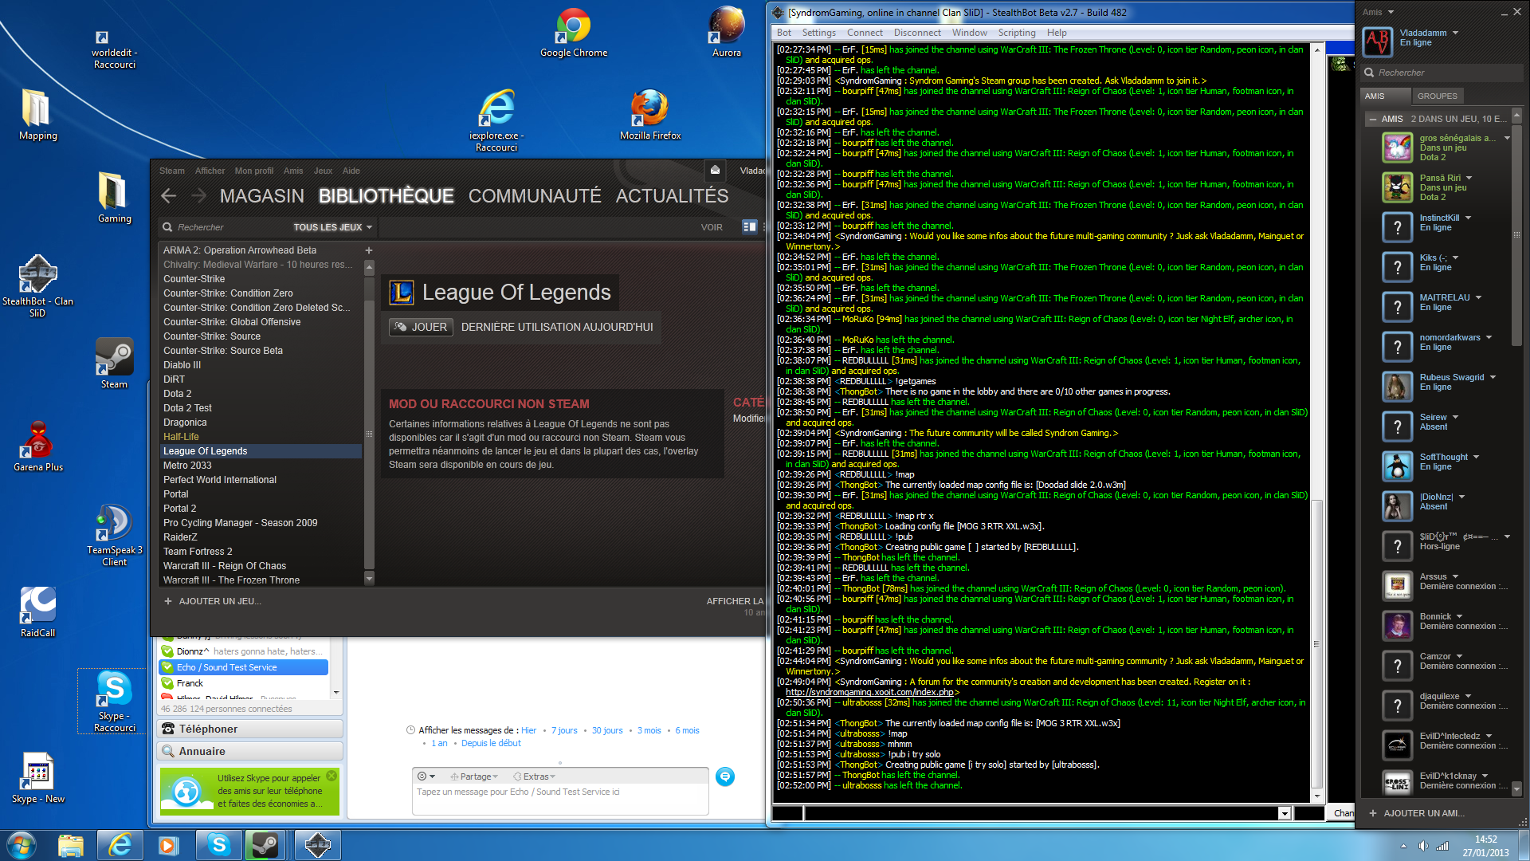Image resolution: width=1530 pixels, height=861 pixels.
Task: Select Dota 2 in games list
Action: (178, 394)
